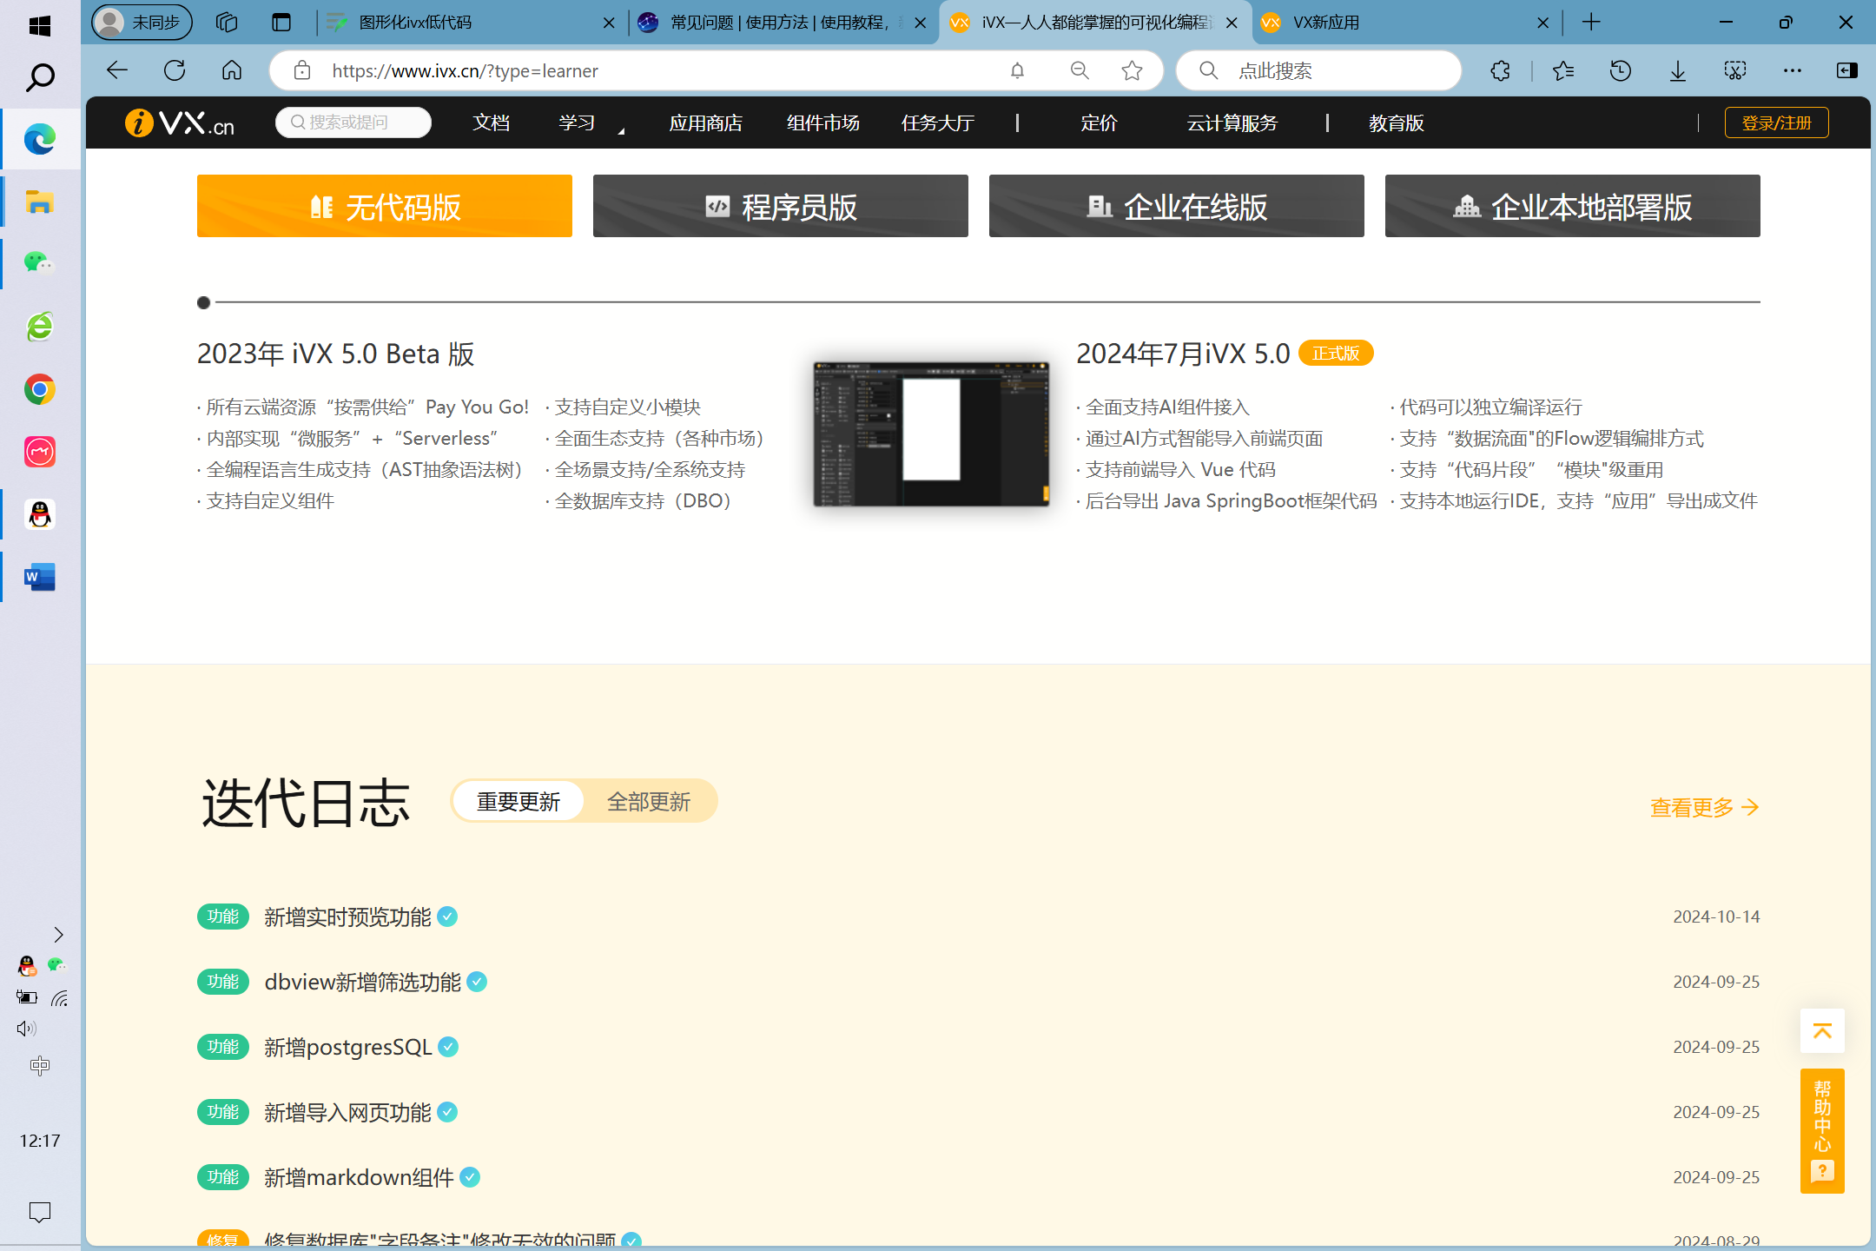Expand the taskbar tray chevron
Image resolution: width=1876 pixels, height=1251 pixels.
pos(58,935)
